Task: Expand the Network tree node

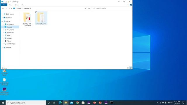Action: (x=2, y=48)
